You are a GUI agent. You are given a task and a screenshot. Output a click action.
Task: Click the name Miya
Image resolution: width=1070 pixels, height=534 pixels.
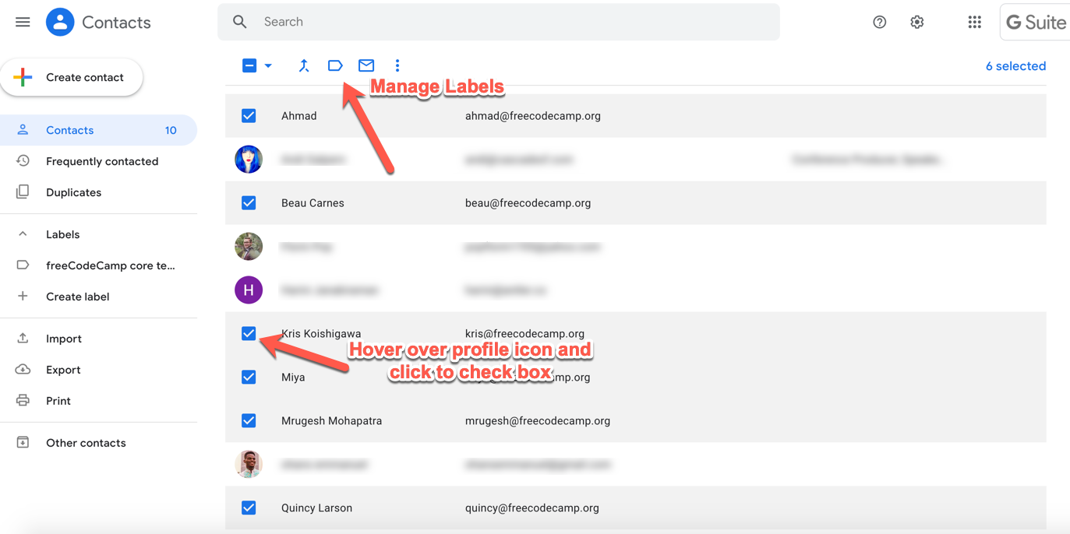pyautogui.click(x=293, y=378)
